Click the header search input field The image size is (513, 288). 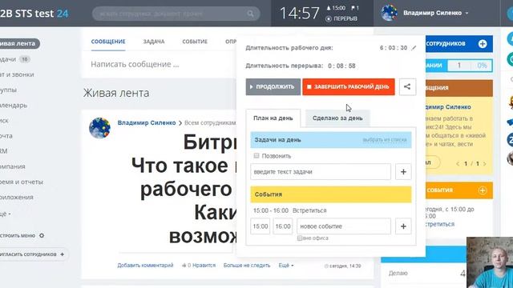point(176,14)
